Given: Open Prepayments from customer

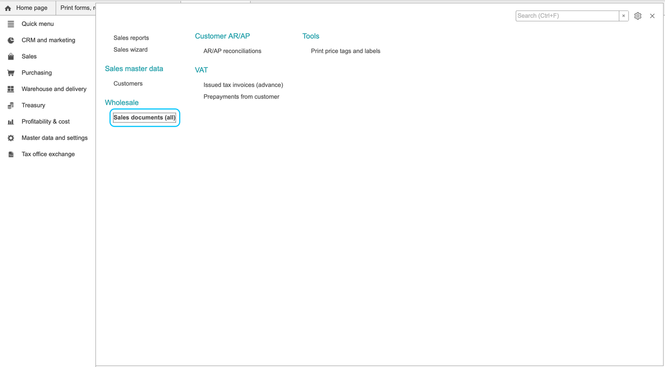Looking at the screenshot, I should click(x=241, y=97).
